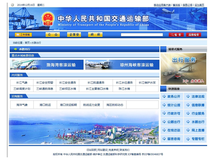Open the 信息订阅 link
The width and height of the screenshot is (218, 160).
click(187, 5)
